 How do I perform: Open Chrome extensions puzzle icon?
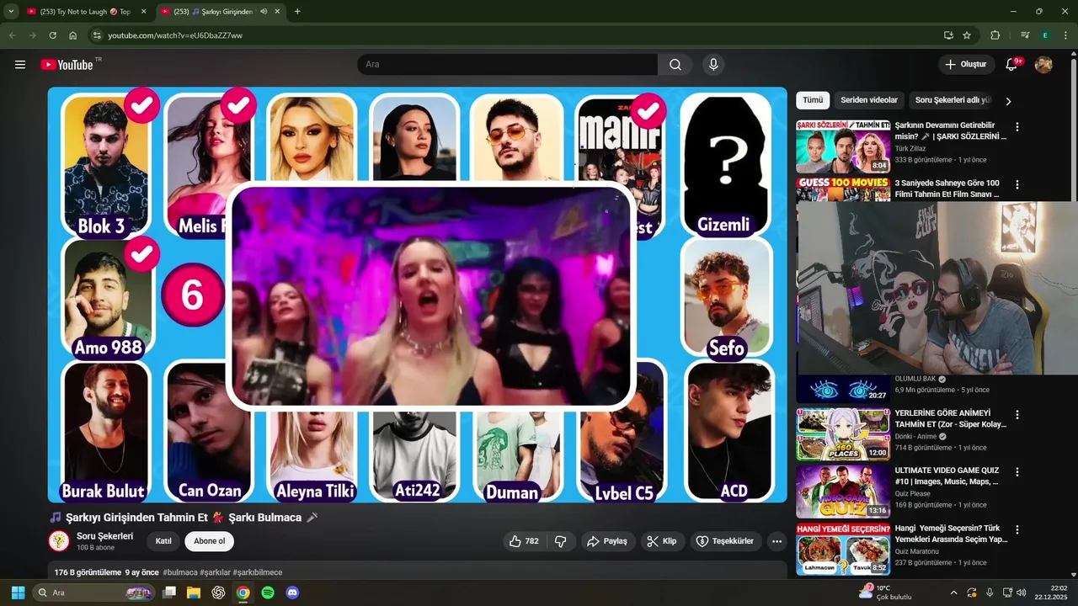[995, 35]
